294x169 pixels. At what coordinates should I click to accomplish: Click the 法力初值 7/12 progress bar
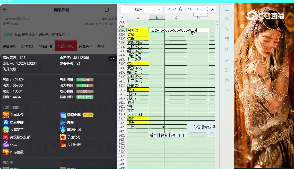85,86
